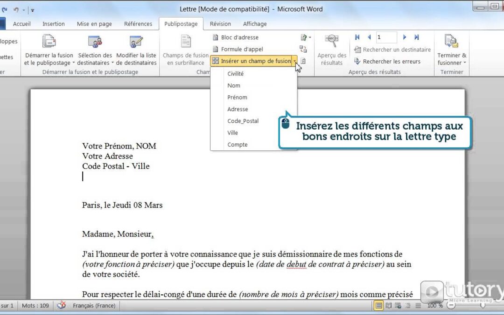
Task: Click the Undo arrow icon
Action: click(x=16, y=10)
